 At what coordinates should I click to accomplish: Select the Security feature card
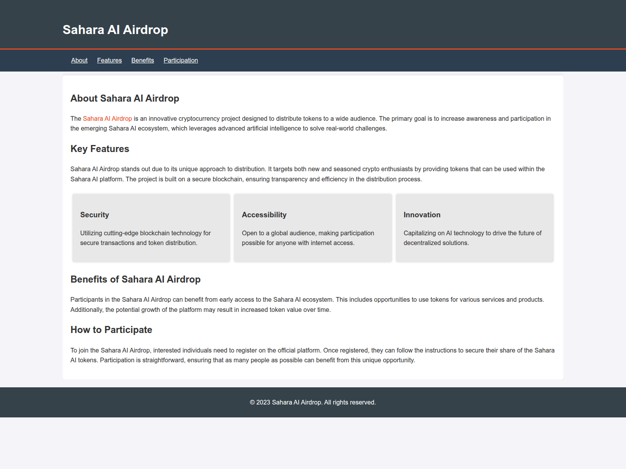[x=151, y=227]
